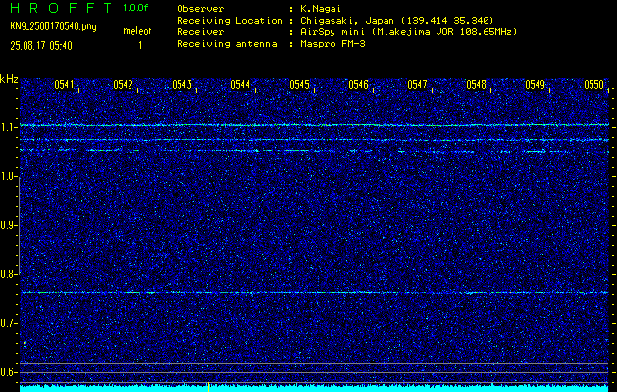
Task: Click the 0.6 frequency axis label
Action: point(8,372)
